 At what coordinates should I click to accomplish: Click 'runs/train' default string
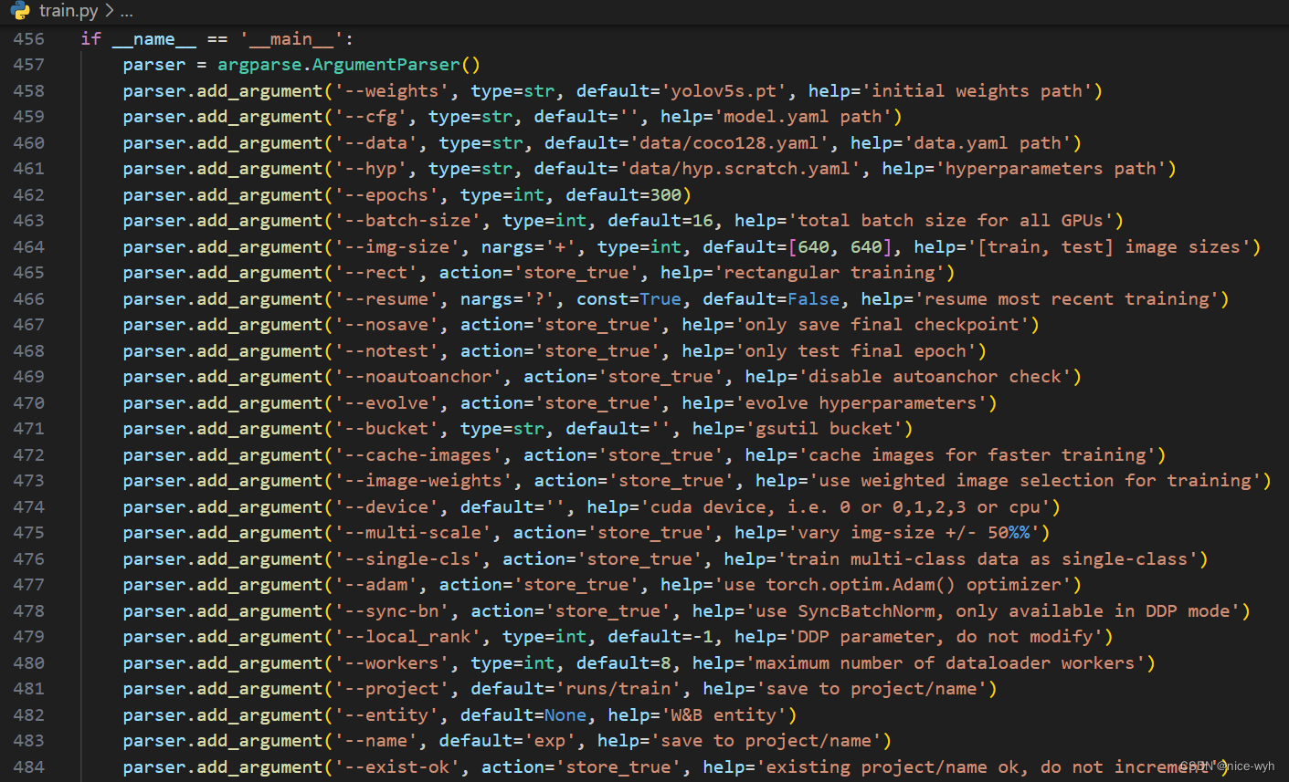(618, 689)
